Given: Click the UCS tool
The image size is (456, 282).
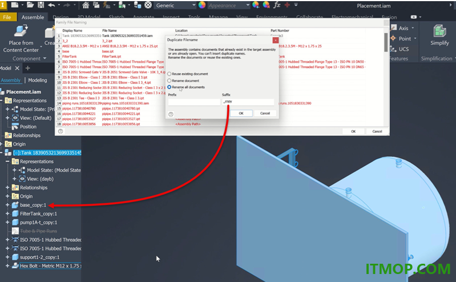Looking at the screenshot, I should click(x=399, y=49).
